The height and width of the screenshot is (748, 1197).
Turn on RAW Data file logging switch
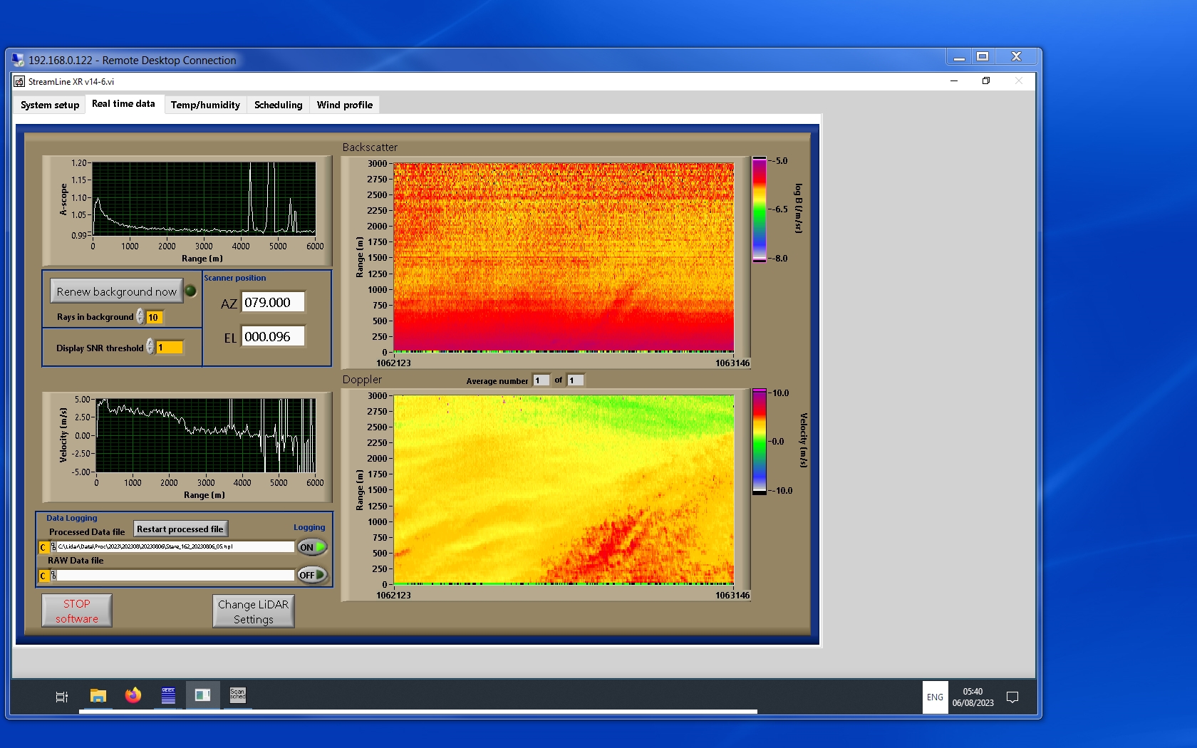312,575
